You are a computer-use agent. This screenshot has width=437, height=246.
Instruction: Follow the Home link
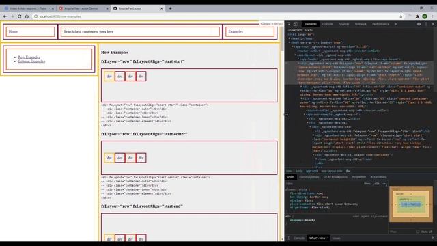coord(13,31)
